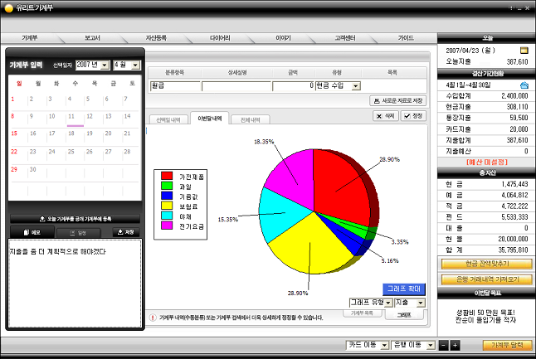Open the 카드 이동 dropdown
This screenshot has height=359, width=536.
384,346
